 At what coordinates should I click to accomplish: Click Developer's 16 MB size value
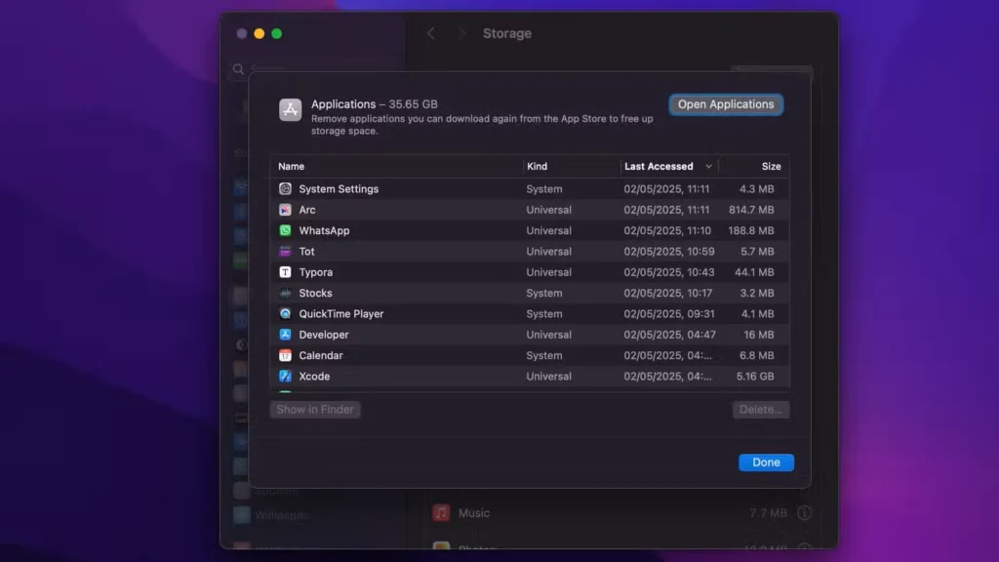(758, 335)
